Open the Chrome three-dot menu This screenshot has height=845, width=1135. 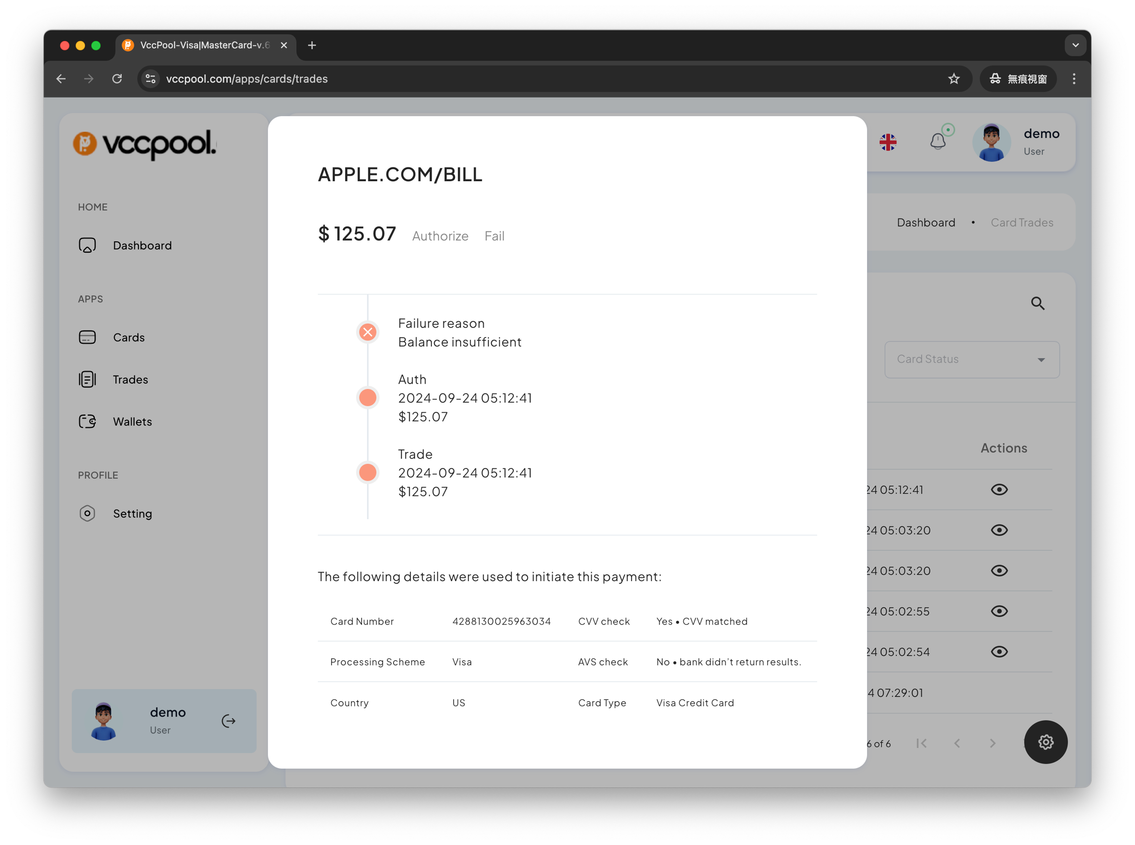[1073, 79]
